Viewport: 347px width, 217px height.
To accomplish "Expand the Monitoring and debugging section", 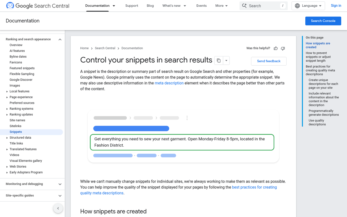I will (60, 184).
